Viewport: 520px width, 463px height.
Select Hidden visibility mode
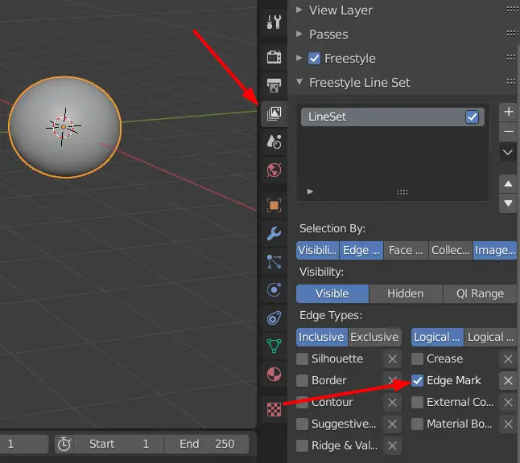pyautogui.click(x=406, y=293)
